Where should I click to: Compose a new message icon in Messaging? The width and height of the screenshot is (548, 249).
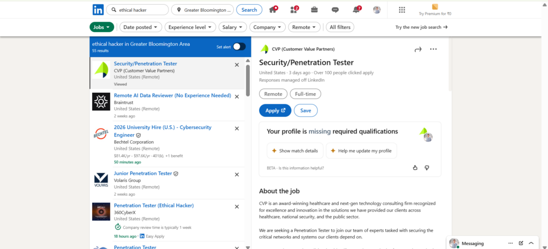coord(521,243)
